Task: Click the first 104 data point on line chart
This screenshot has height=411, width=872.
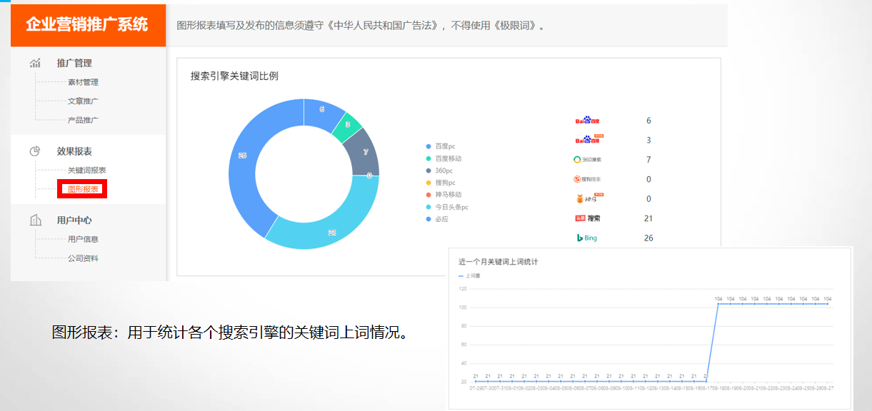Action: (x=718, y=304)
